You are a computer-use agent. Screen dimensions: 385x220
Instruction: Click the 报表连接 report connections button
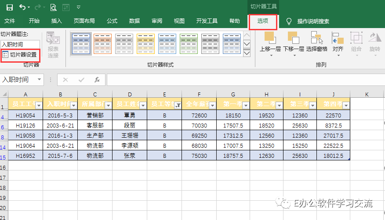click(x=53, y=45)
